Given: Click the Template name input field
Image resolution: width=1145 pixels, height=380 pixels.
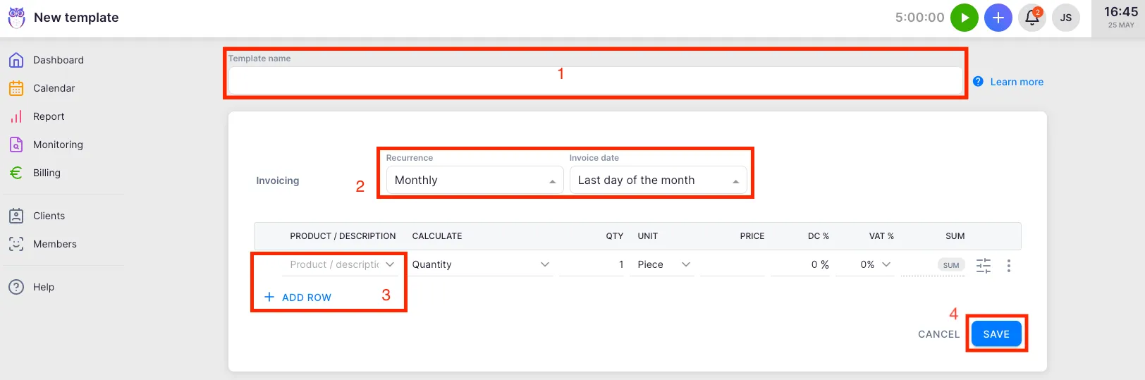Looking at the screenshot, I should (x=594, y=80).
